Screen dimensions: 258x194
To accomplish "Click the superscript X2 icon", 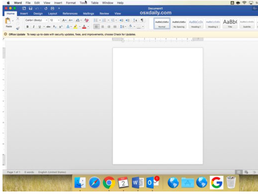I will tap(61, 27).
